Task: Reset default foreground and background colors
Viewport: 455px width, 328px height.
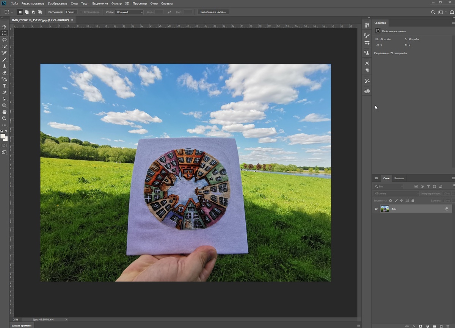Action: 2,131
